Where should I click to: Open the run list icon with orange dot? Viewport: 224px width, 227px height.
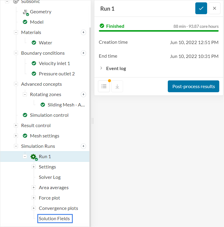104,86
